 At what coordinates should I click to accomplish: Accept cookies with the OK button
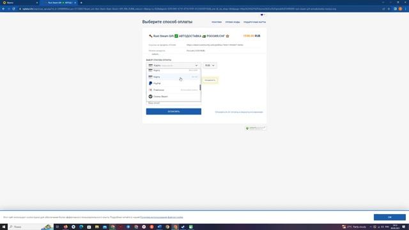point(389,217)
